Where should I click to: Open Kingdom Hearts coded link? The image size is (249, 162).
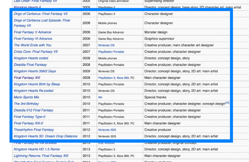coord(31,58)
